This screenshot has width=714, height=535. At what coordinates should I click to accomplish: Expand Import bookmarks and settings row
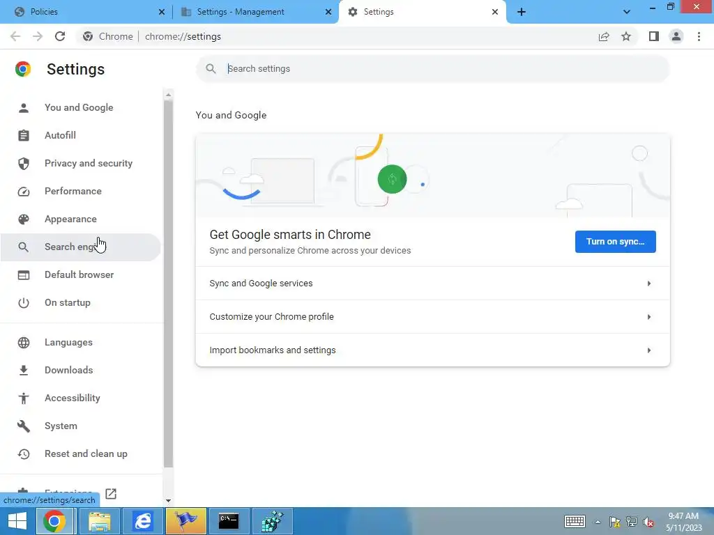click(x=432, y=350)
